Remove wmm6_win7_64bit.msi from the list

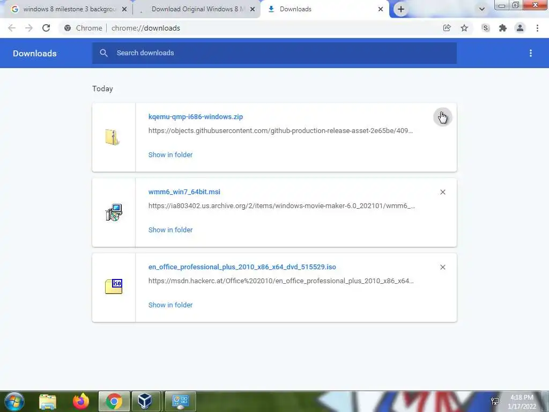point(442,192)
